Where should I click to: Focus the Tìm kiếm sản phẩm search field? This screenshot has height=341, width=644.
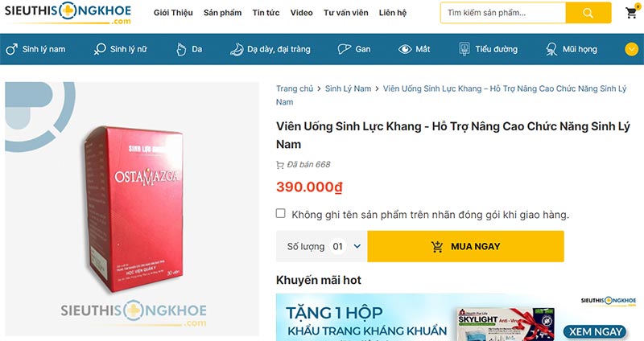[503, 13]
